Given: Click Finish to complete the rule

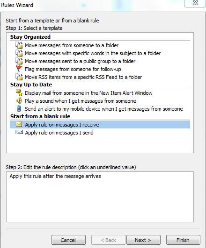Looking at the screenshot, I should click(183, 240).
